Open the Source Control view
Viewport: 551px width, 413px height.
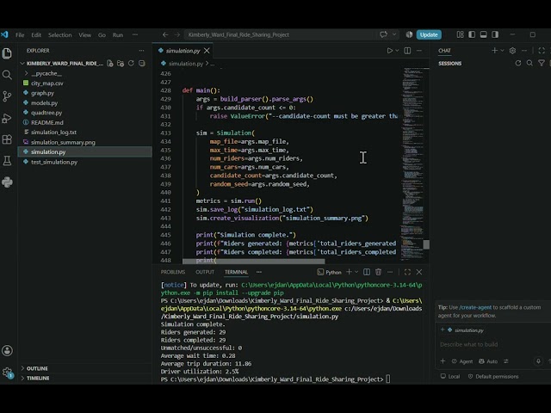point(7,96)
